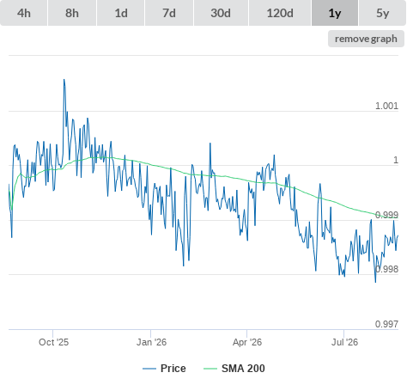The height and width of the screenshot is (391, 407).
Task: Click the green SMA 200 legend line marker
Action: point(210,369)
